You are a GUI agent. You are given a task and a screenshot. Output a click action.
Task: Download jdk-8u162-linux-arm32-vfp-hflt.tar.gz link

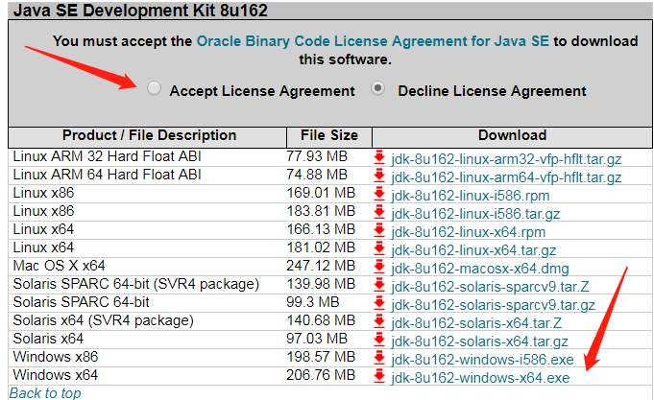506,159
